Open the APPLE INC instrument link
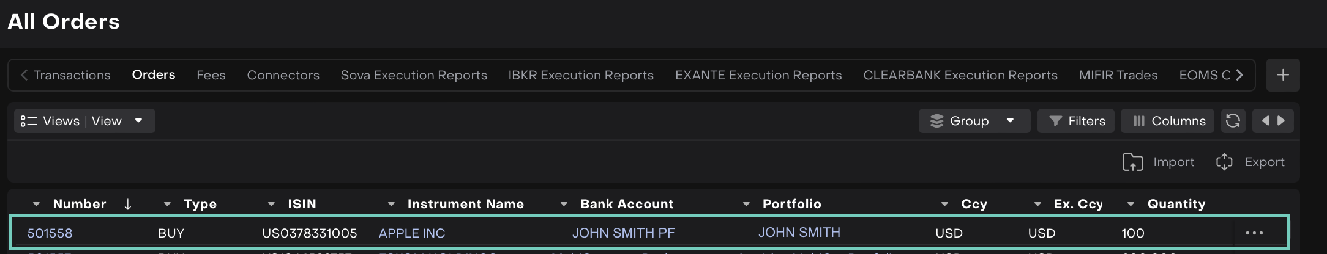This screenshot has width=1327, height=254. pos(412,233)
